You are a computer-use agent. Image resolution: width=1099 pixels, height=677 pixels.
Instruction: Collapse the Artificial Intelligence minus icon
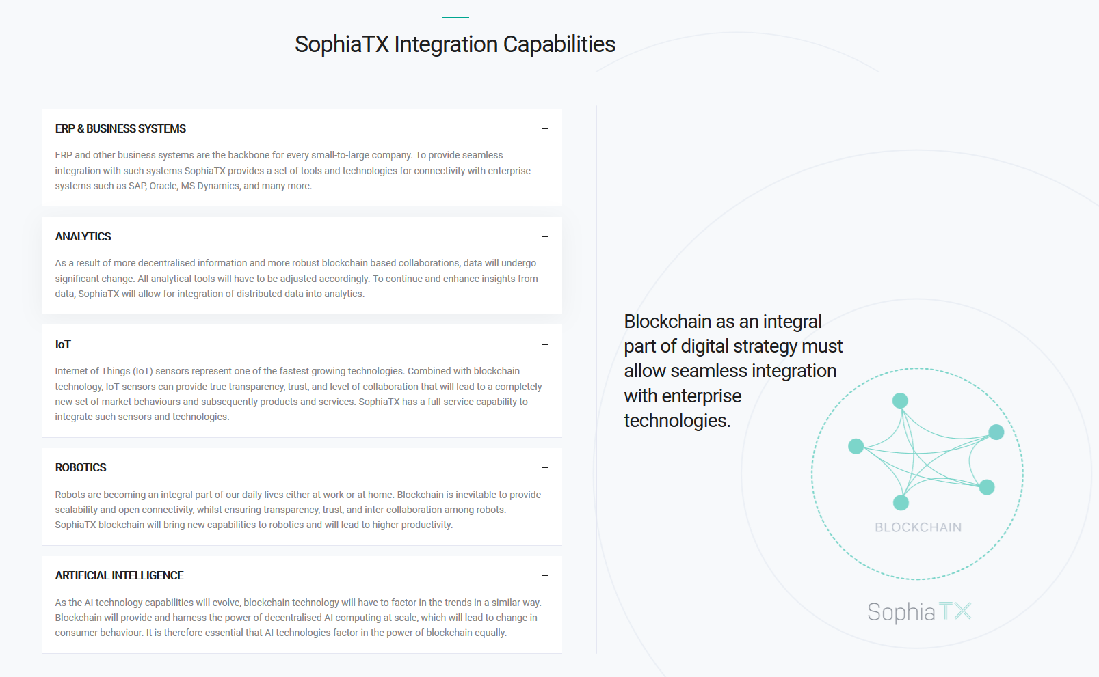point(545,575)
